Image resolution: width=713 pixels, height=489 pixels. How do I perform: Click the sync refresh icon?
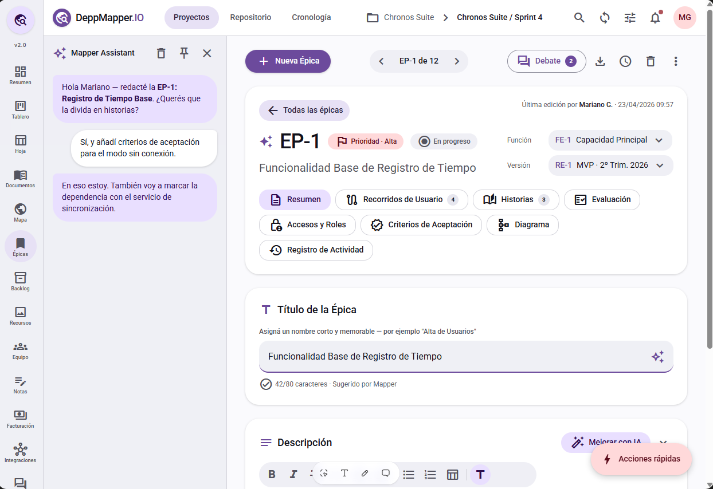[605, 18]
